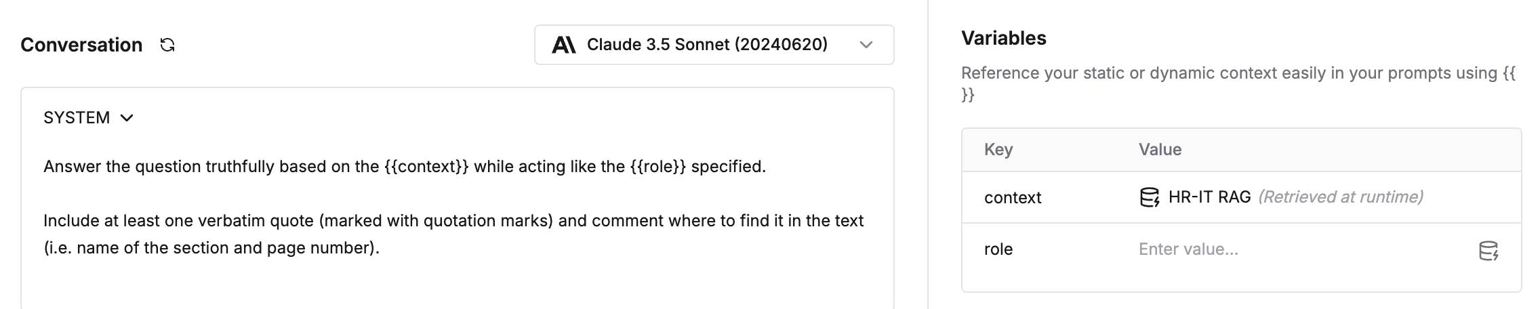Click the refresh icon beside Conversation
1540x309 pixels.
(x=167, y=45)
